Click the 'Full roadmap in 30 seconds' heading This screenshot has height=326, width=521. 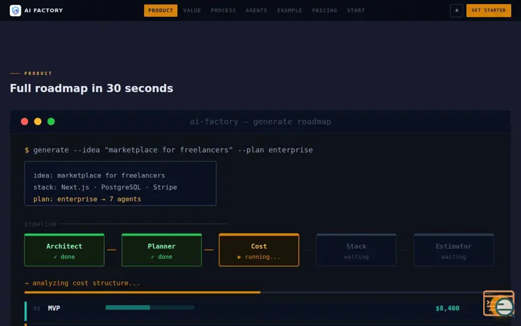click(x=91, y=88)
